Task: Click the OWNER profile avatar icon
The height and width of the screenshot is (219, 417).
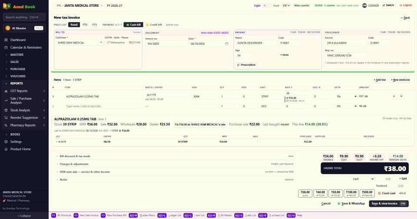Action: pos(364,5)
